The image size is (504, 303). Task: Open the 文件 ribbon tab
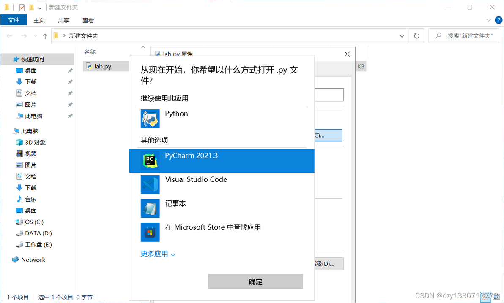pyautogui.click(x=14, y=20)
